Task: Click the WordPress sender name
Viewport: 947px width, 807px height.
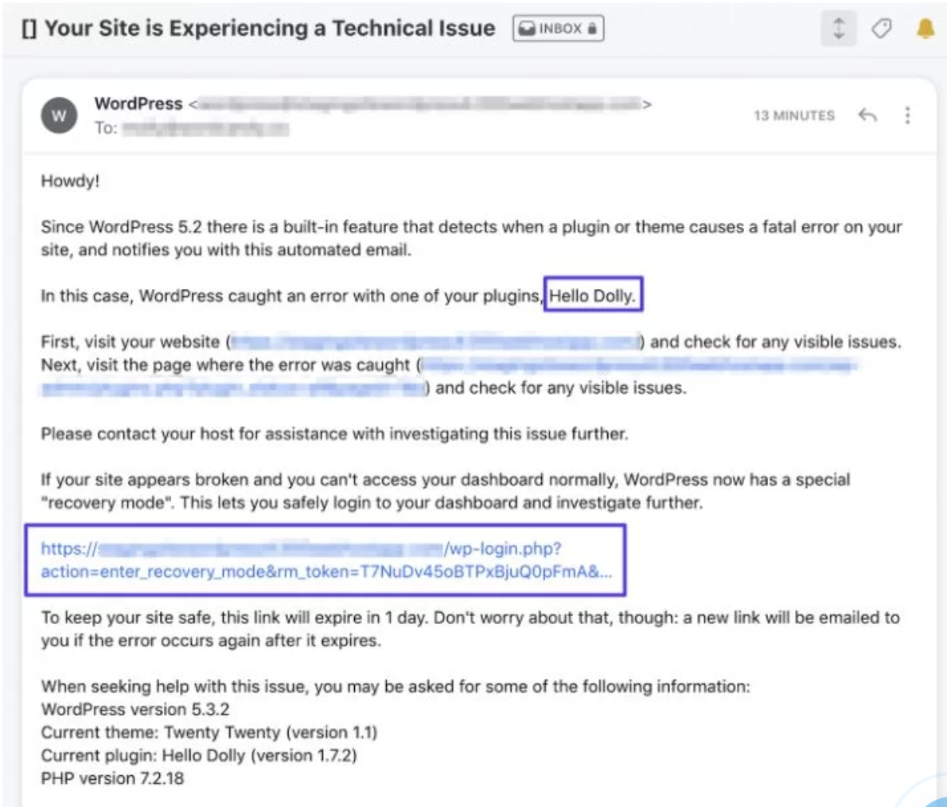Action: 138,104
